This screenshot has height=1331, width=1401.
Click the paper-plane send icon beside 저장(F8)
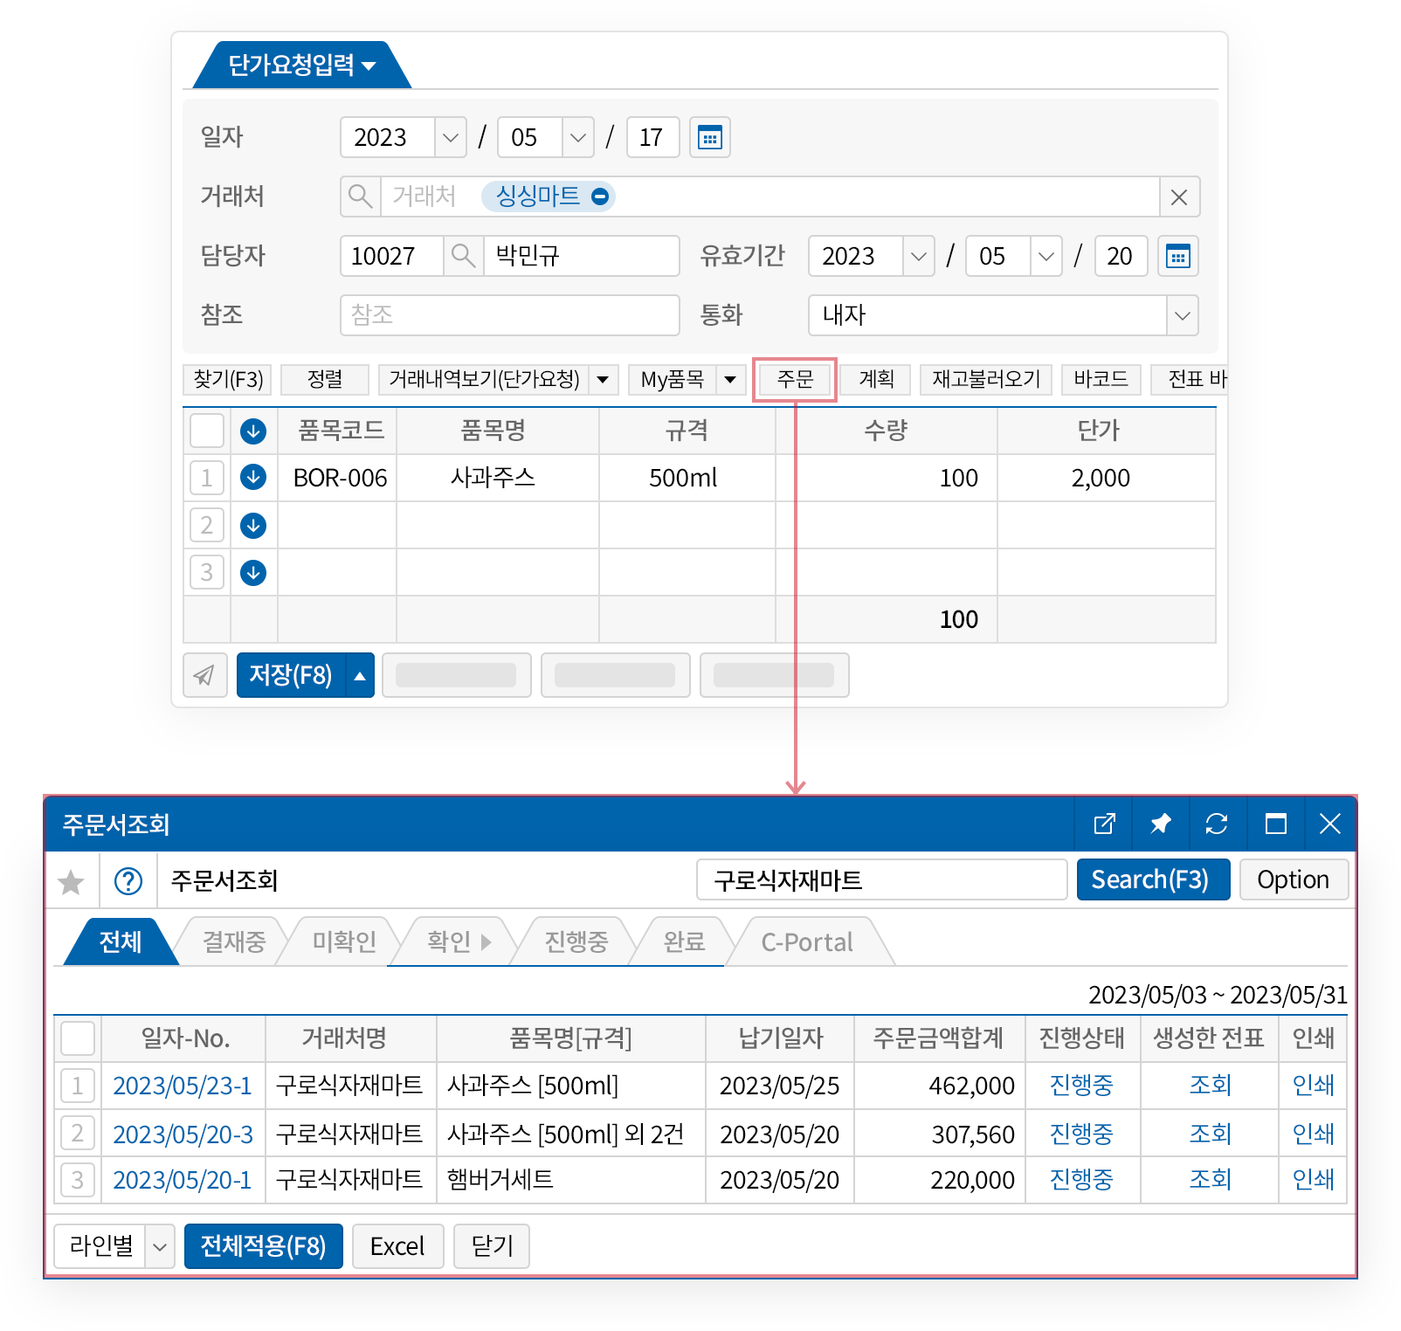click(205, 674)
